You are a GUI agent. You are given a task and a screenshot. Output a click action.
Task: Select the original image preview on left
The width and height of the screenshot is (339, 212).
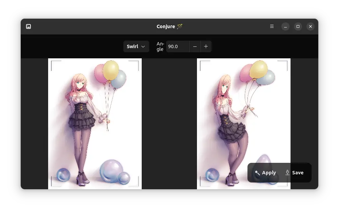point(95,123)
